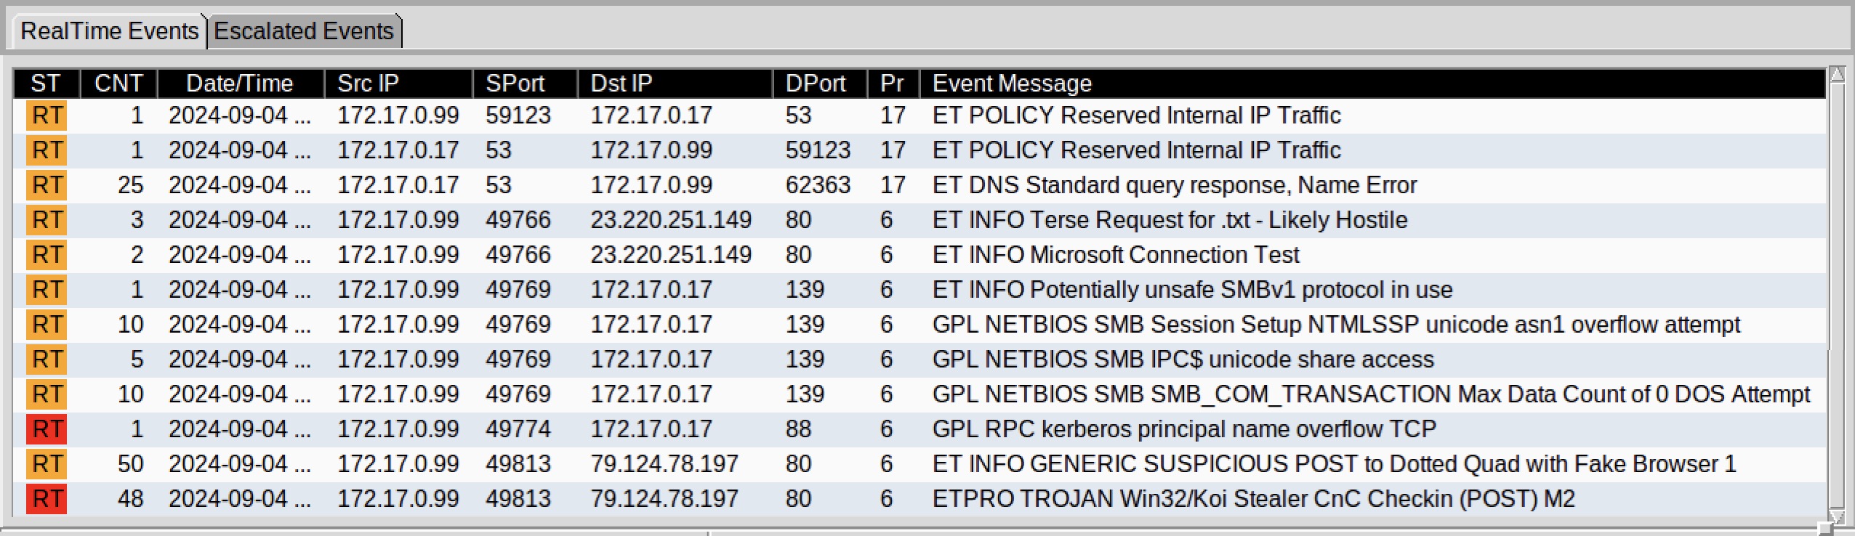The image size is (1855, 536).
Task: Click RT badge for IPC$ unicode share access
Action: (47, 360)
